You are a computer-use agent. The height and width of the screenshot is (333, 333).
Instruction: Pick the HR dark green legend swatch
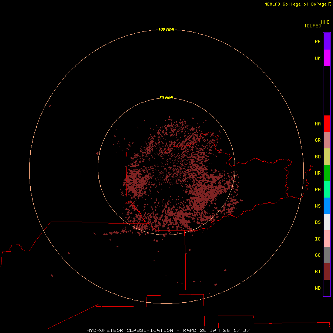coord(327,173)
